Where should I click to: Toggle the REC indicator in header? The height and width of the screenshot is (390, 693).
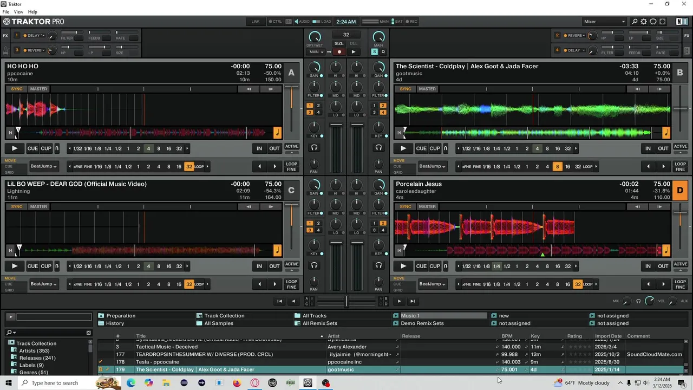pos(411,22)
